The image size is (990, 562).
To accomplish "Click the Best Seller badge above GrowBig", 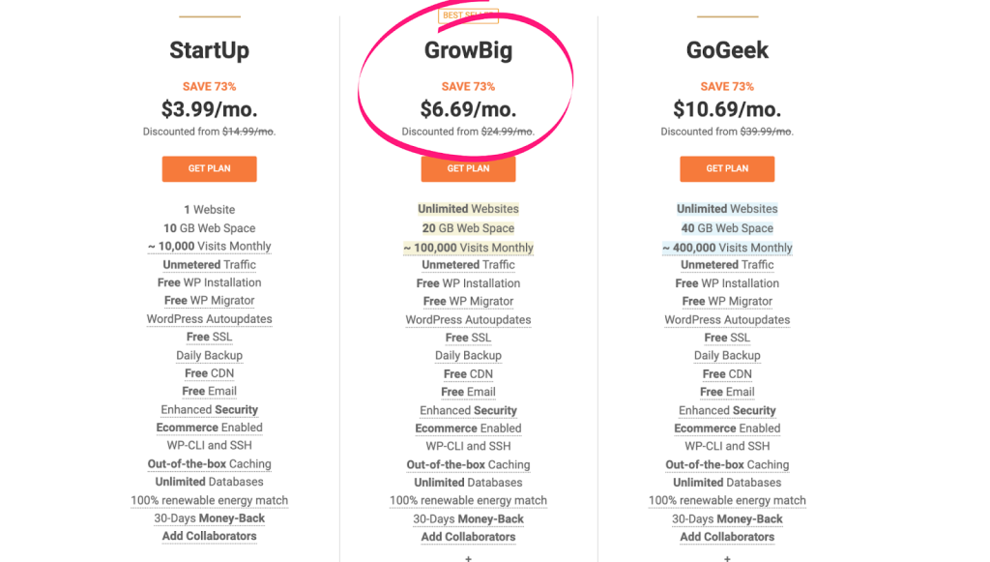I will point(469,16).
